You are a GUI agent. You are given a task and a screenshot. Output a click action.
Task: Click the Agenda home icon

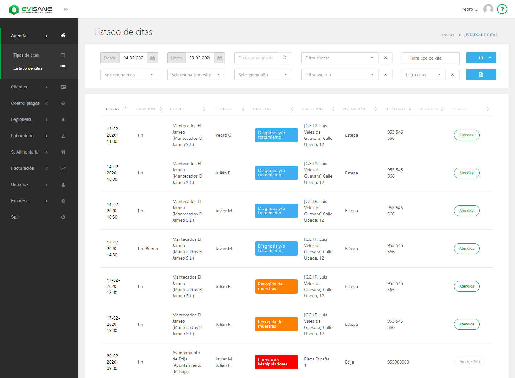tap(63, 35)
